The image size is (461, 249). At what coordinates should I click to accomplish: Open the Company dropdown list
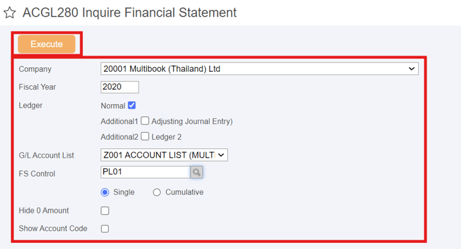pos(259,68)
